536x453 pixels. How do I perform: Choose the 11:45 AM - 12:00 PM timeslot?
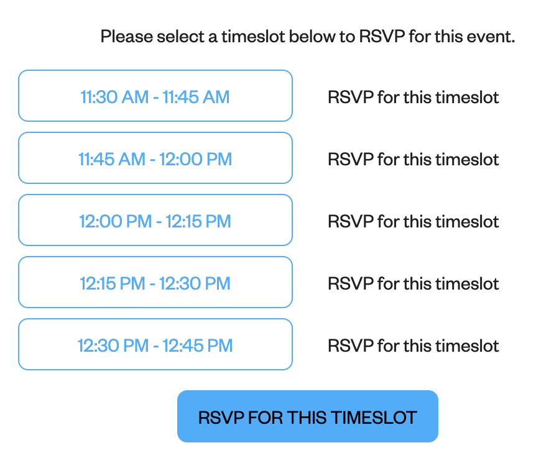click(x=155, y=158)
